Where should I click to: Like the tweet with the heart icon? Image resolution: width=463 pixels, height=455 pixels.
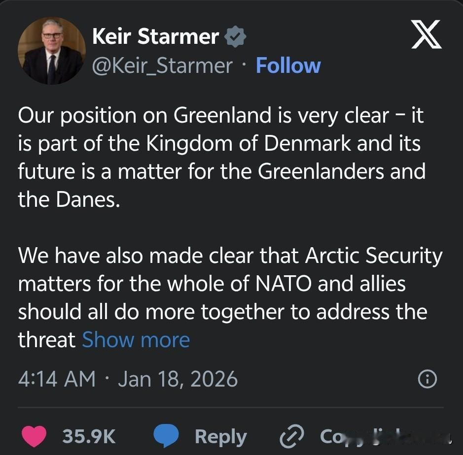[35, 436]
